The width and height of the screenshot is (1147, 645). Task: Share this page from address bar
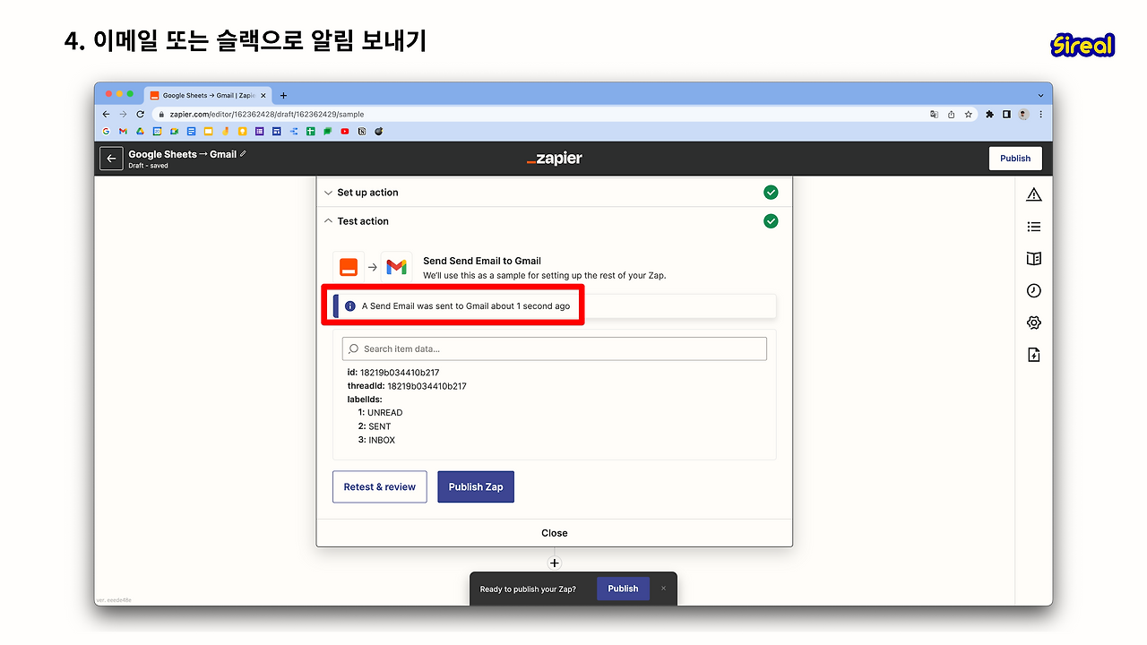[952, 115]
